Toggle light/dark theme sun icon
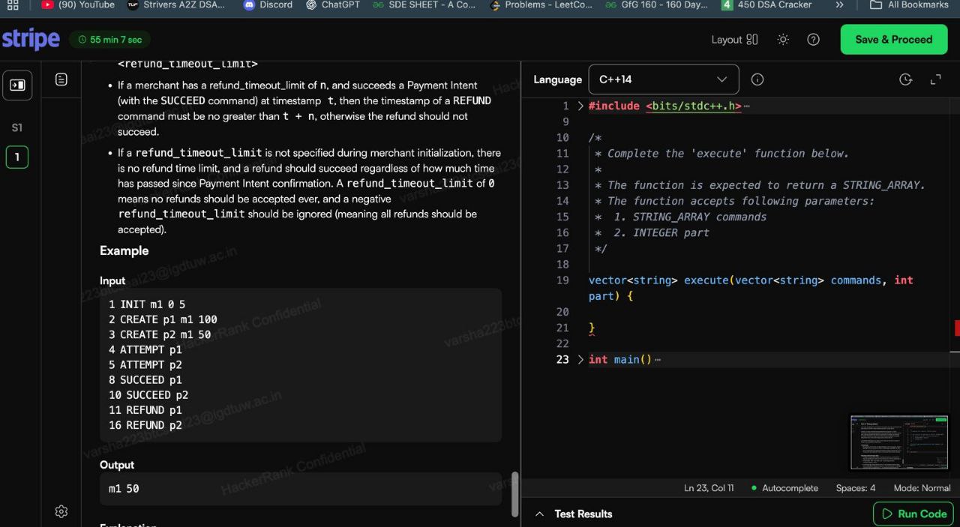 783,40
